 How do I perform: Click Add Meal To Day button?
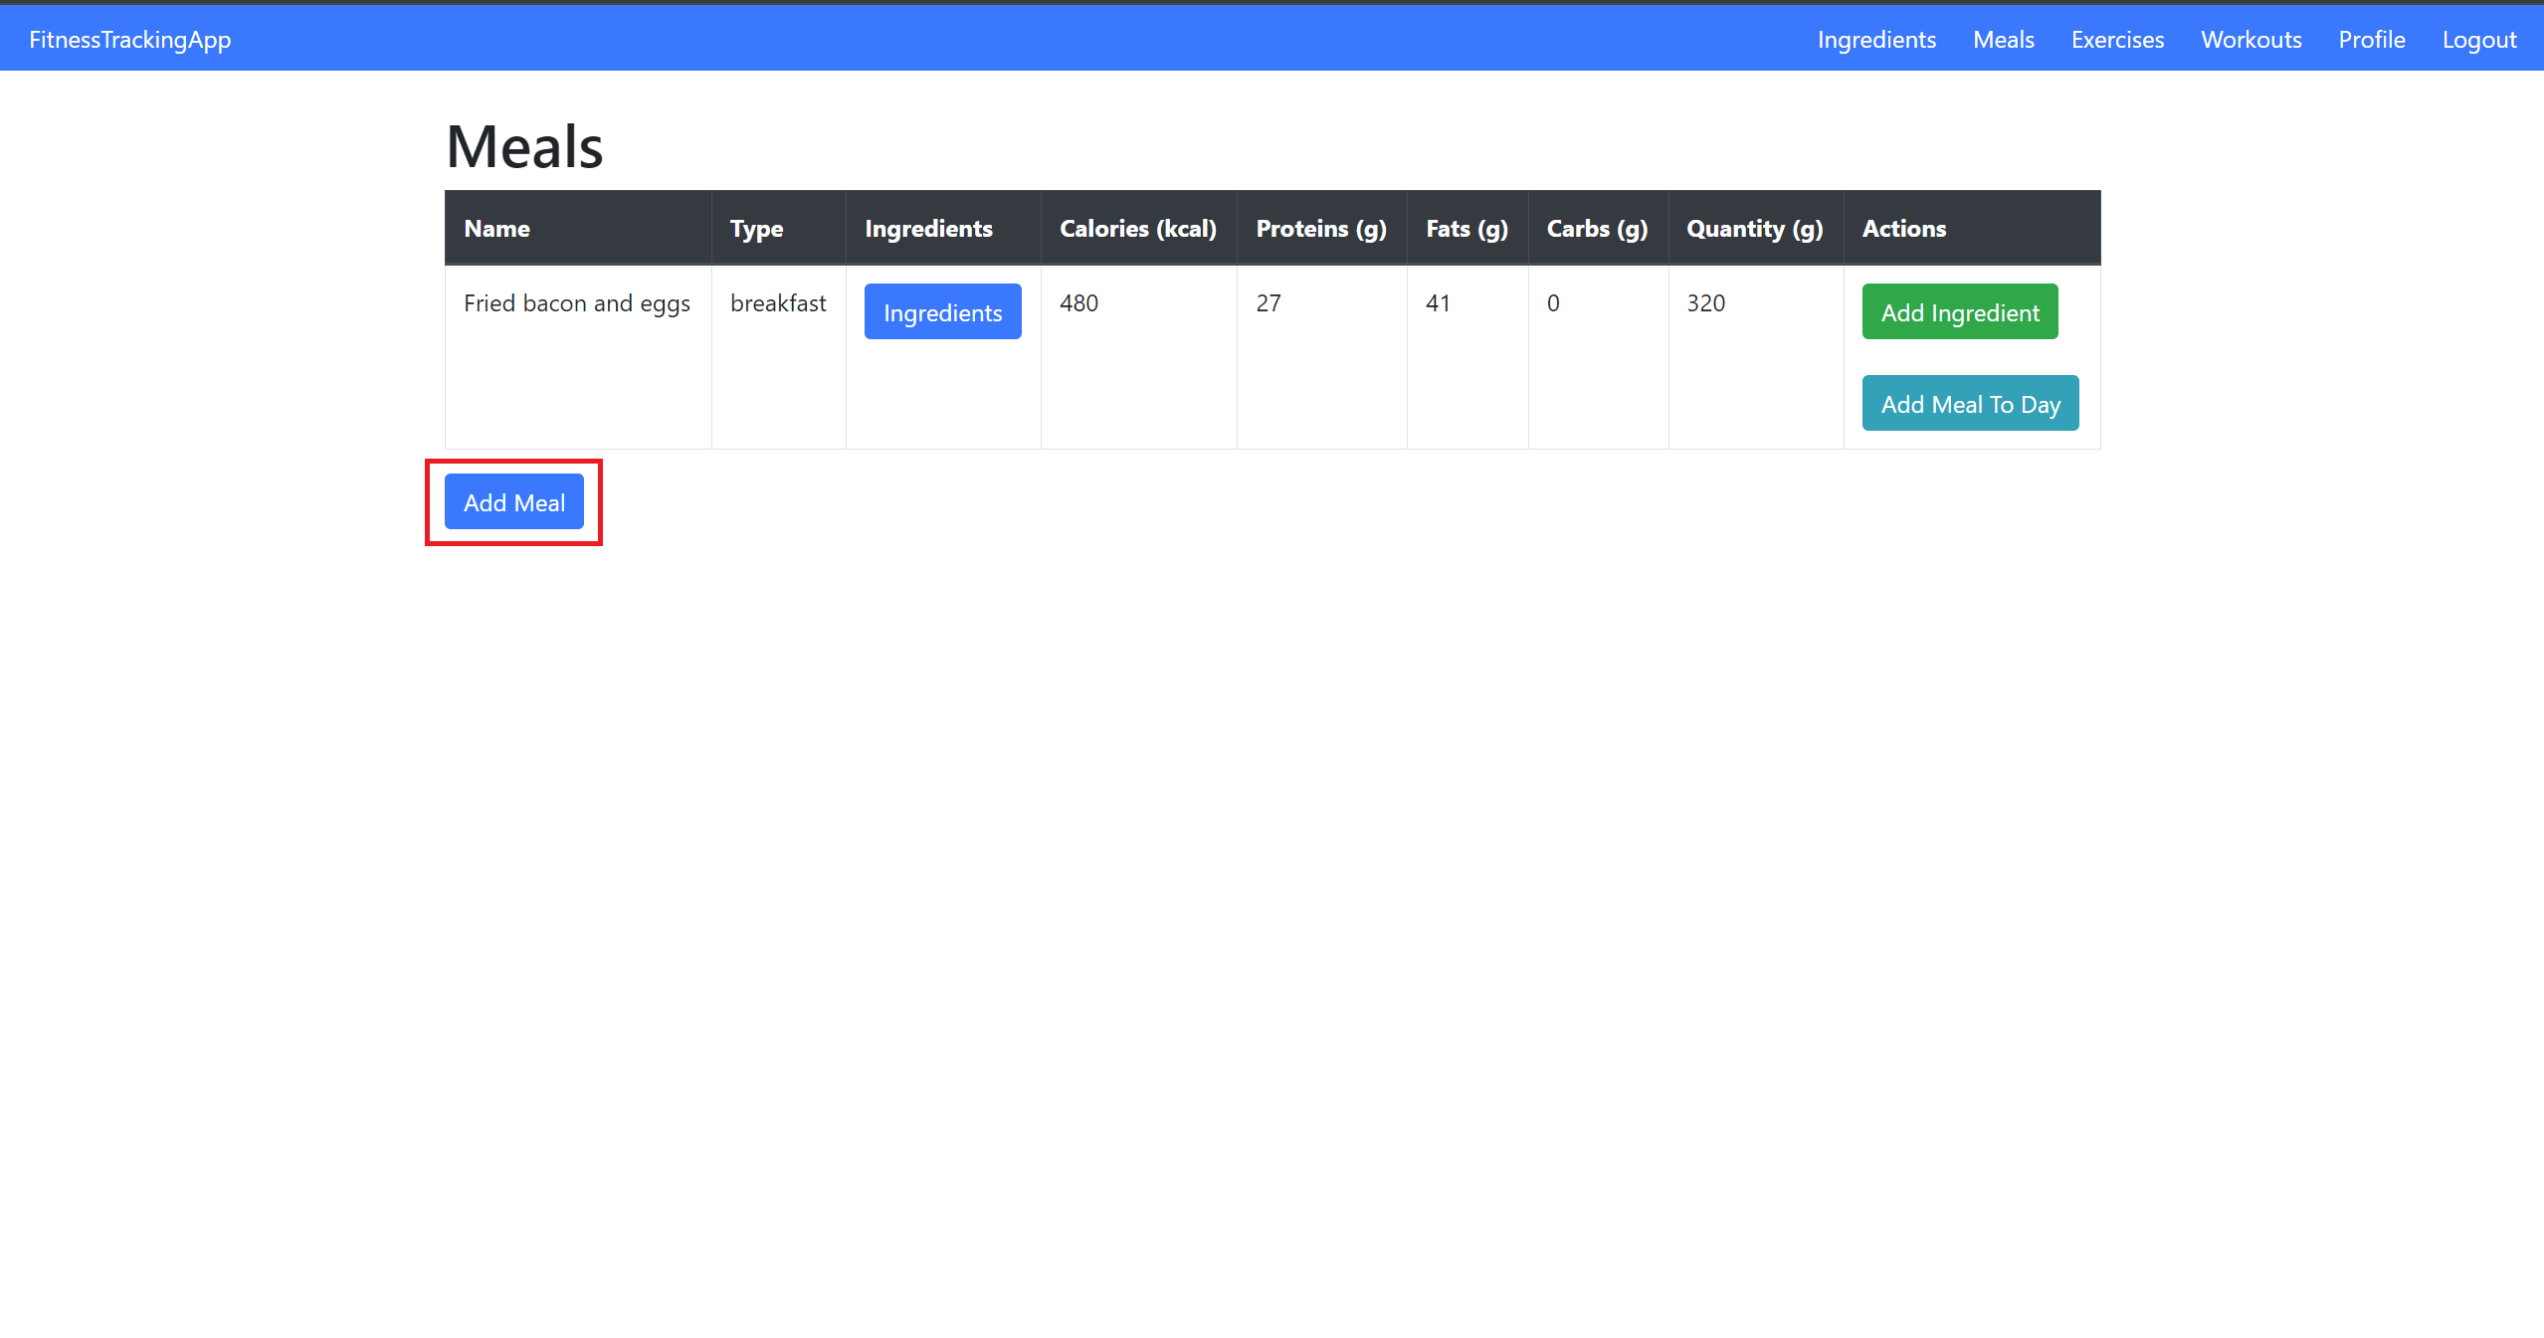(x=1969, y=403)
